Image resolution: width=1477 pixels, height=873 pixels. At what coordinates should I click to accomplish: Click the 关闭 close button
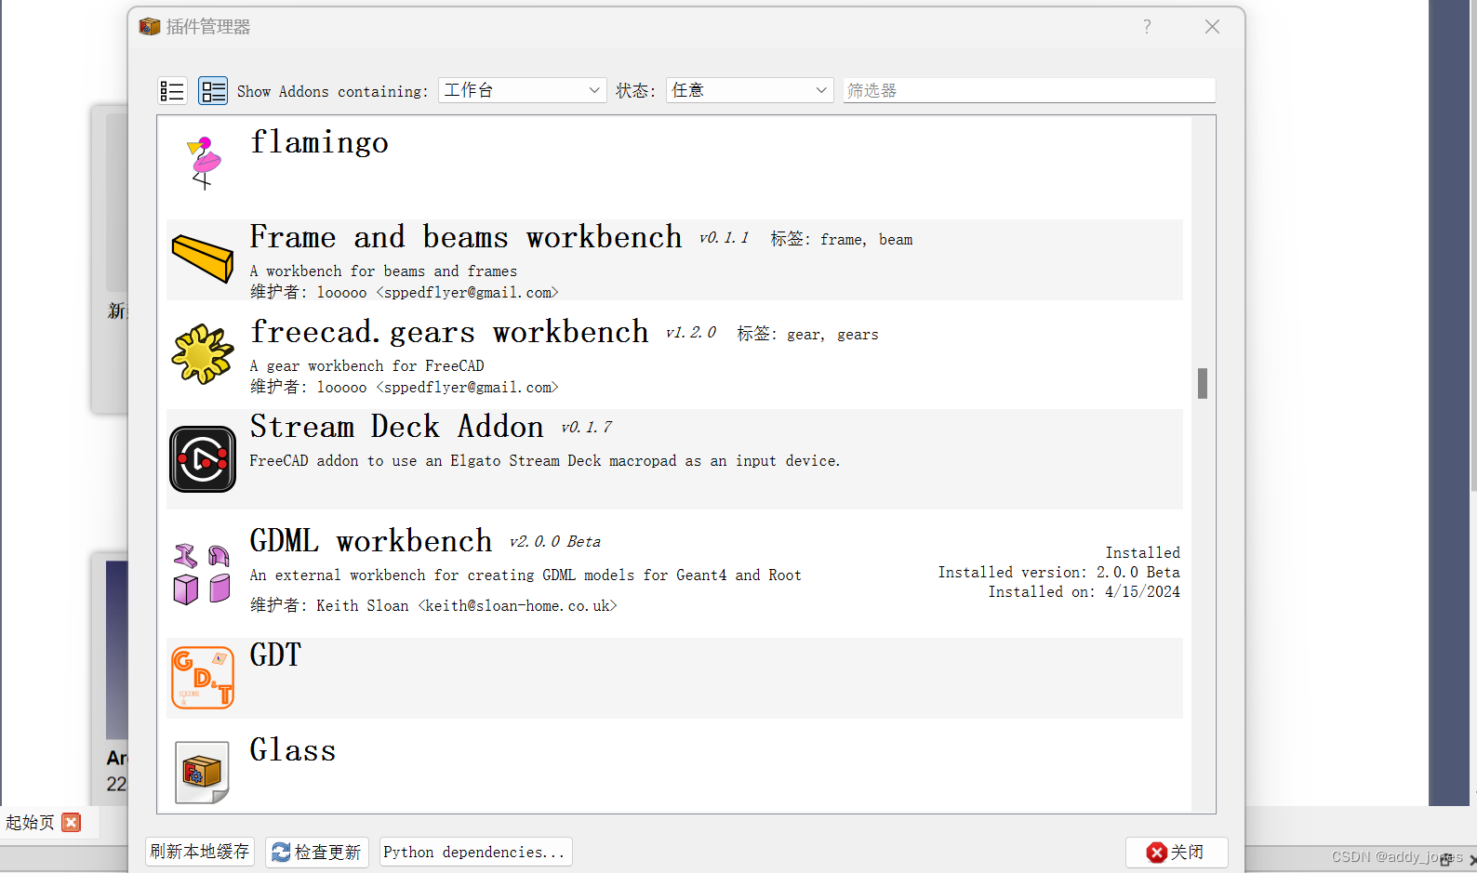click(x=1176, y=852)
